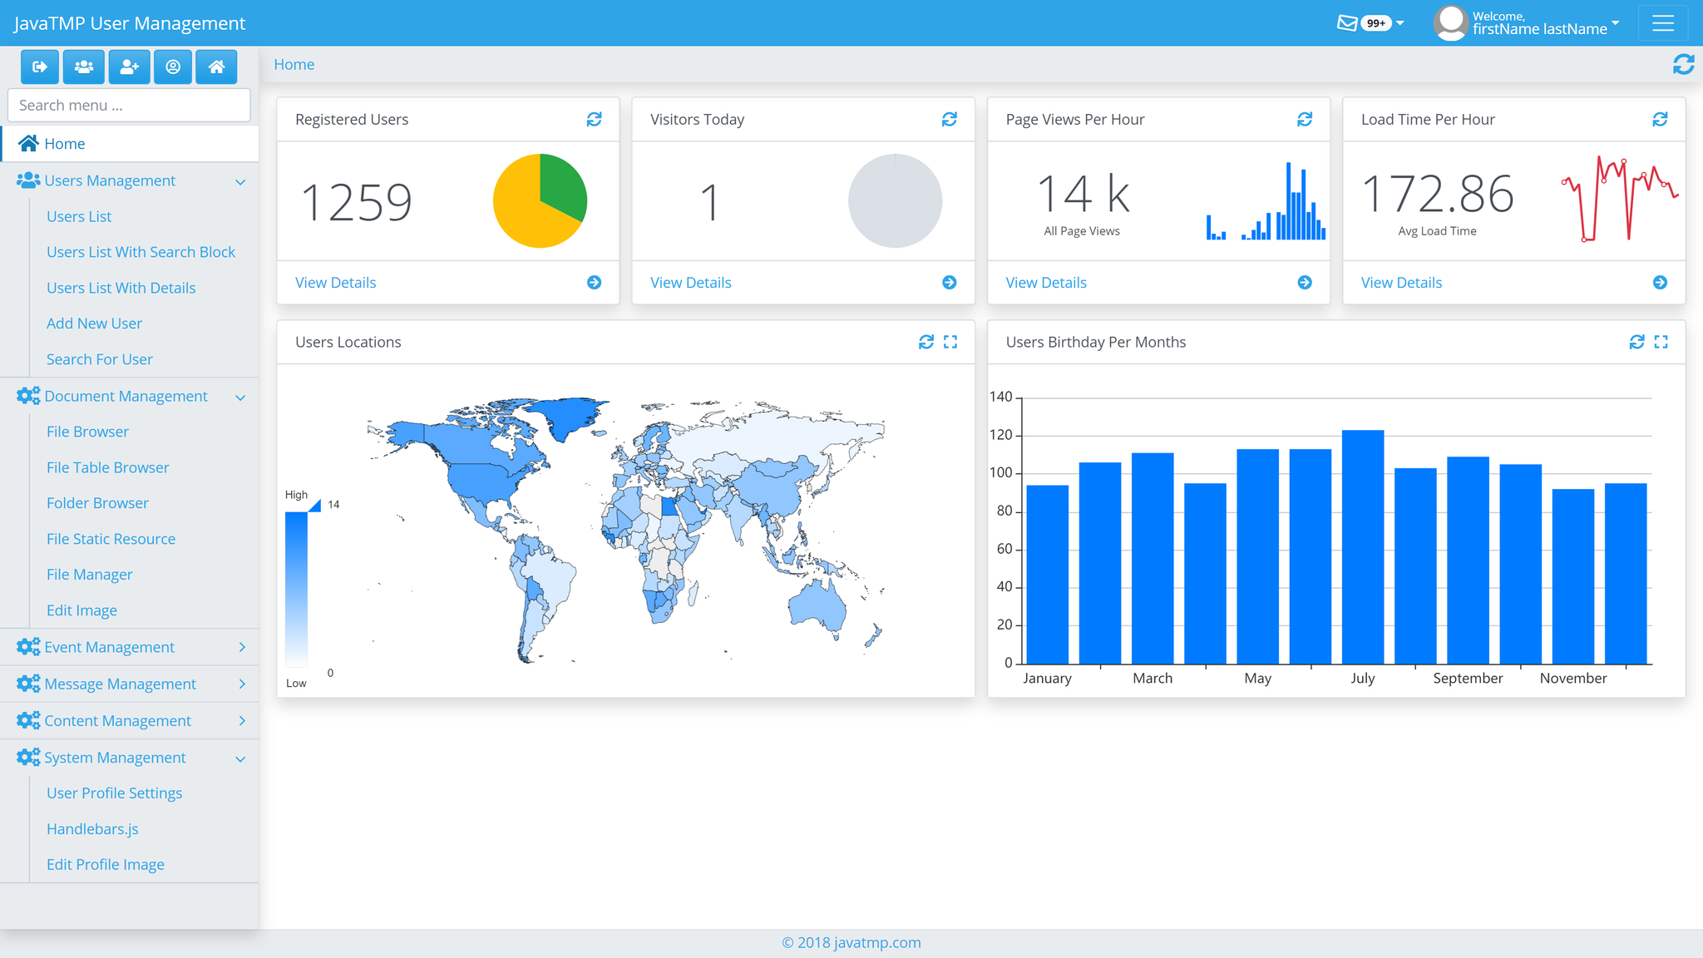Open Users List menu item
Image resolution: width=1703 pixels, height=958 pixels.
point(79,216)
